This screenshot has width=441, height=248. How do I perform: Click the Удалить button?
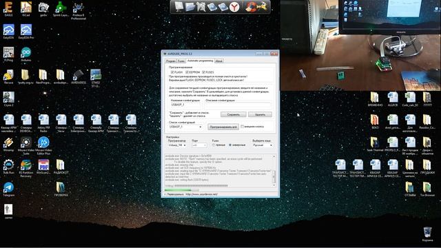pyautogui.click(x=260, y=114)
